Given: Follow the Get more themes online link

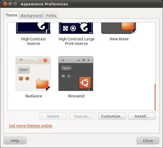Looking at the screenshot, I should pyautogui.click(x=30, y=126).
